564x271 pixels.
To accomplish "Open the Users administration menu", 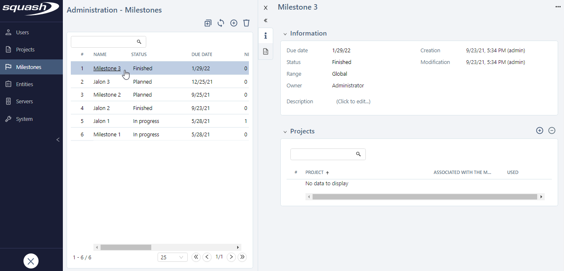I will point(23,32).
